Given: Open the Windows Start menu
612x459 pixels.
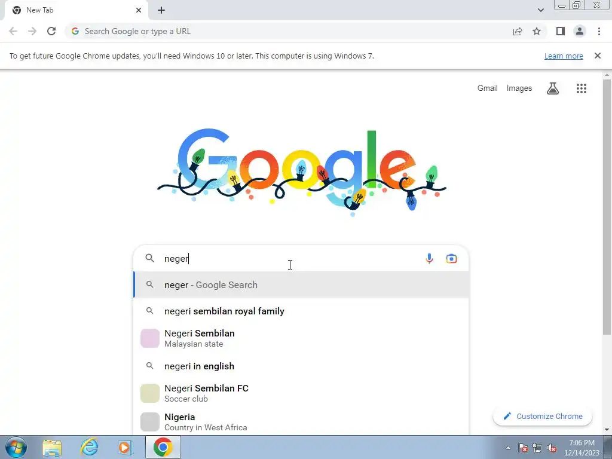Looking at the screenshot, I should coord(16,447).
